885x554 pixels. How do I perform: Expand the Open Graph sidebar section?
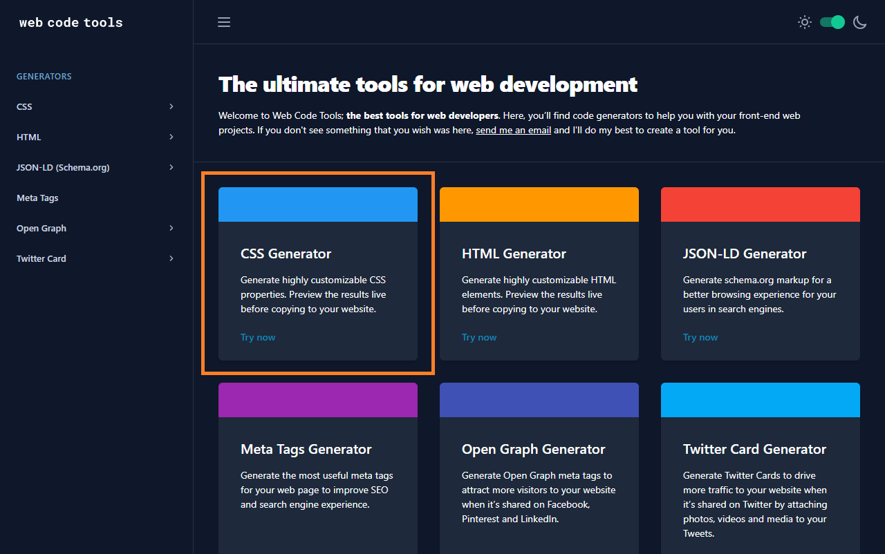pos(95,228)
